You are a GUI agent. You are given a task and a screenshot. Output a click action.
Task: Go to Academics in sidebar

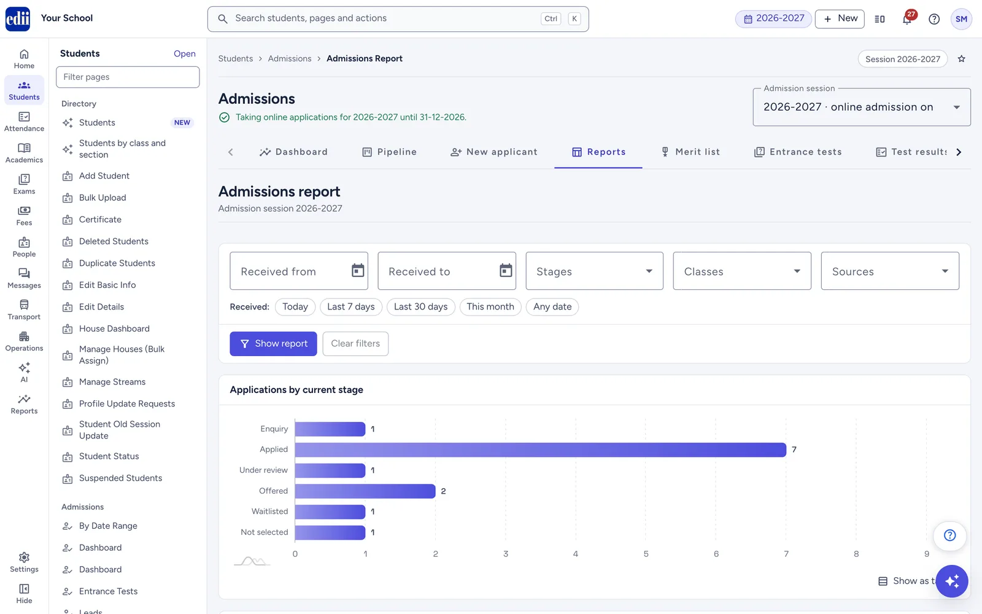[24, 153]
